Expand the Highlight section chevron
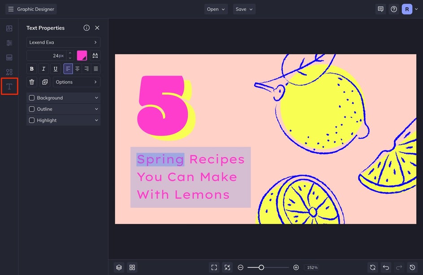The width and height of the screenshot is (423, 275). click(x=96, y=120)
